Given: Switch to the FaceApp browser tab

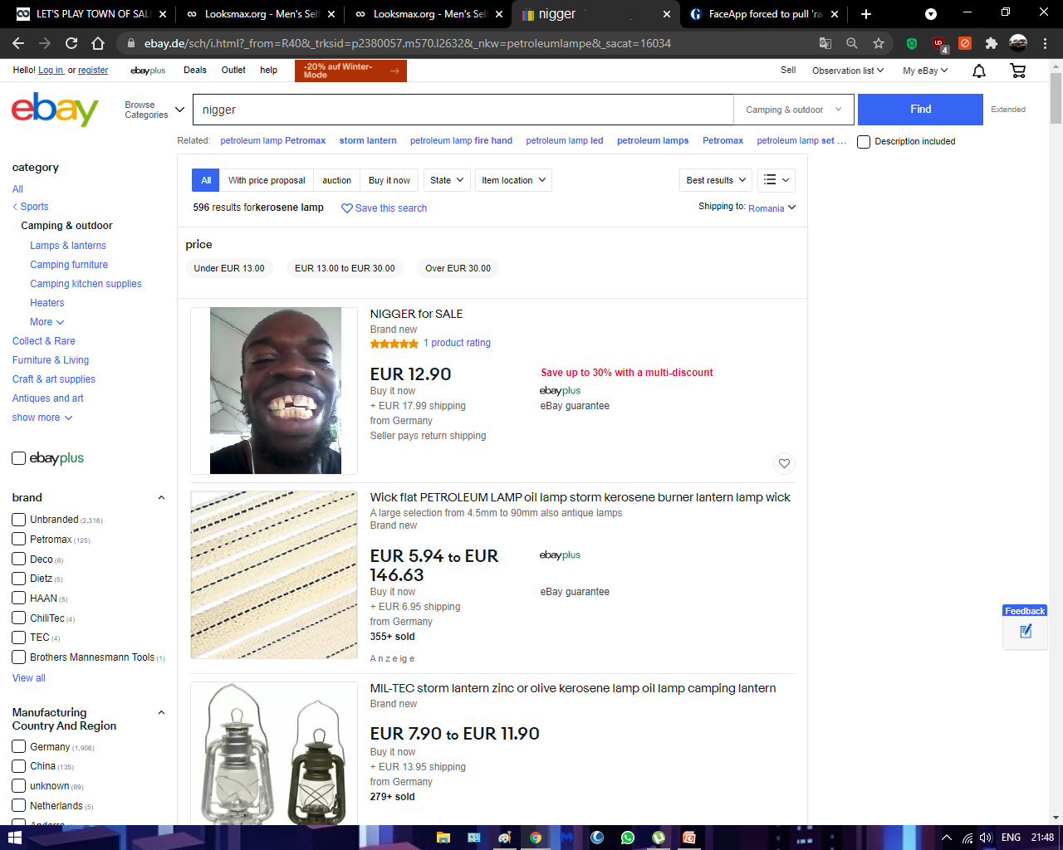Looking at the screenshot, I should point(762,14).
